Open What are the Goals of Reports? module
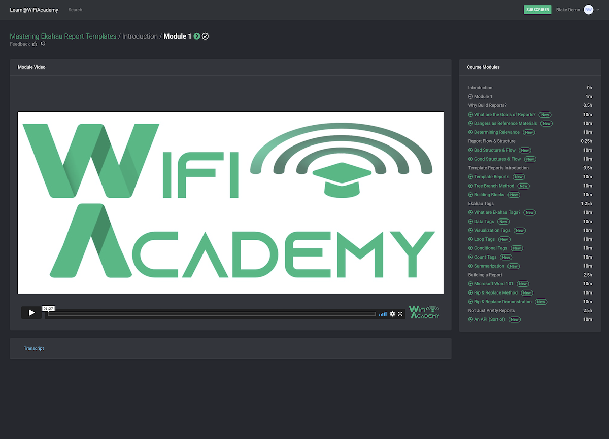Screen dimensions: 609x439 point(504,115)
